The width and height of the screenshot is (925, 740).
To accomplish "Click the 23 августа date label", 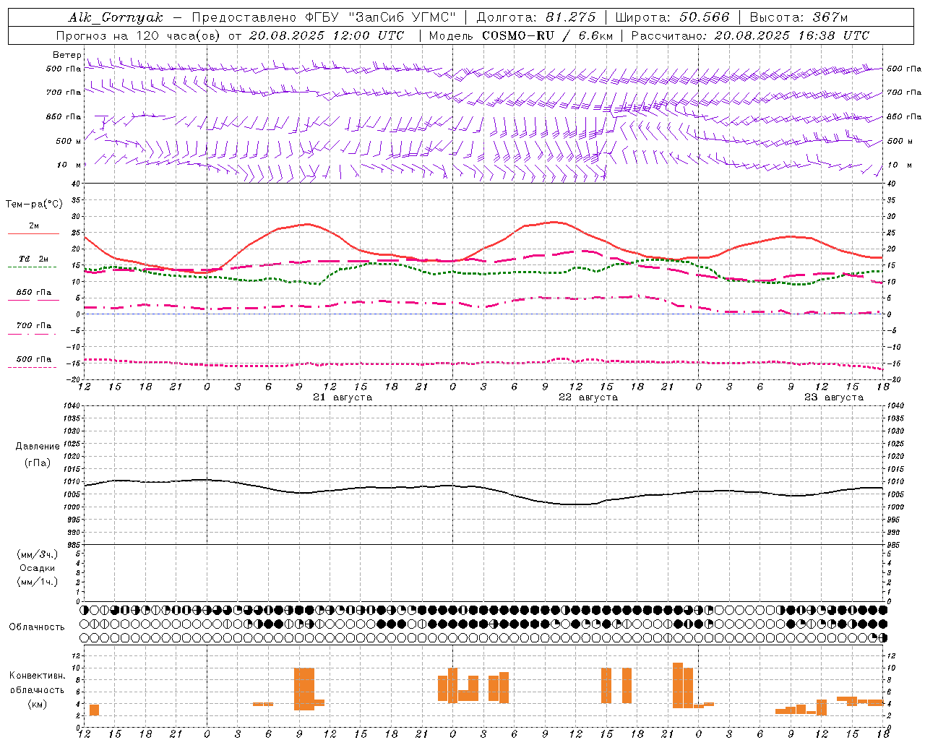I will (834, 397).
